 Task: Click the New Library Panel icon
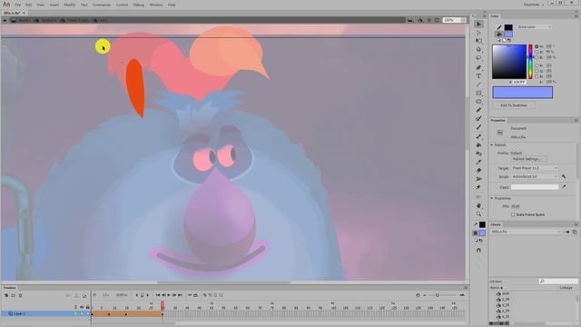pyautogui.click(x=575, y=232)
